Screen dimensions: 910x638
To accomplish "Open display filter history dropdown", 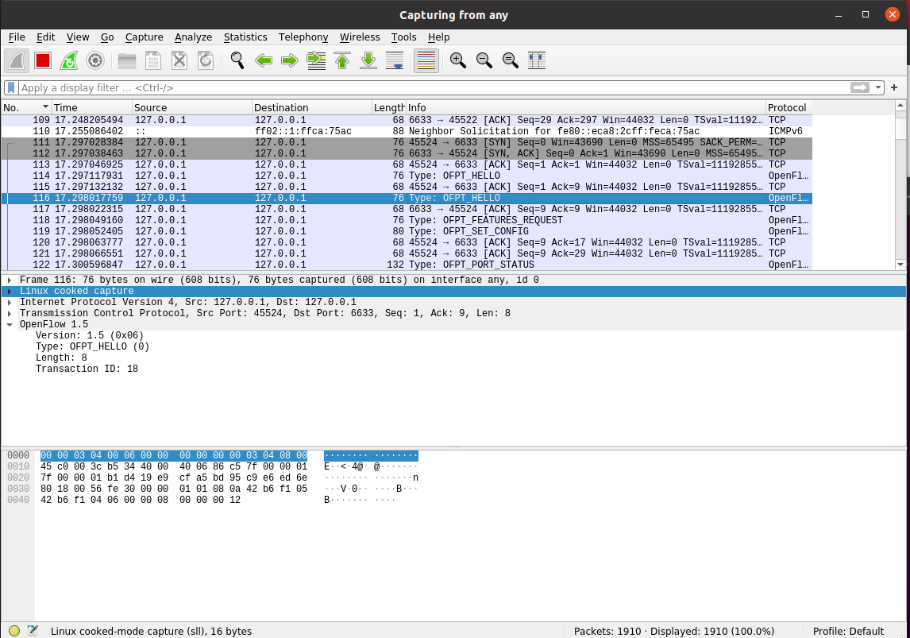I will click(x=878, y=88).
